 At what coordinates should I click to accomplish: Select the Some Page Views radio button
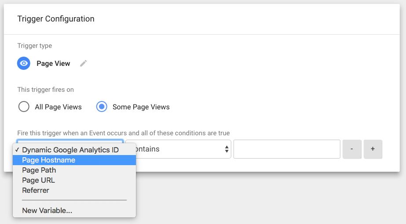click(x=102, y=107)
